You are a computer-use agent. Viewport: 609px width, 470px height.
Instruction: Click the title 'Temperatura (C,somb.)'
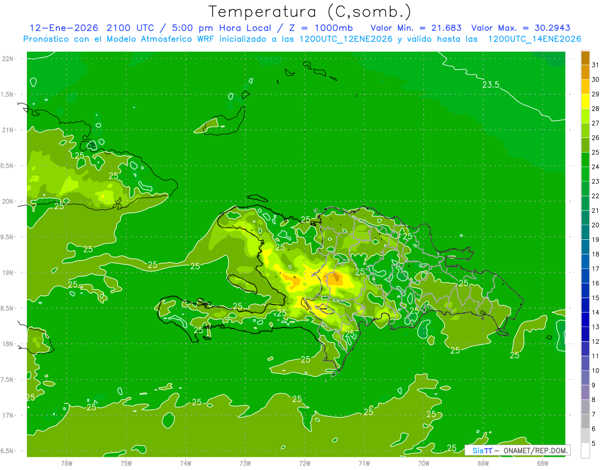click(310, 12)
